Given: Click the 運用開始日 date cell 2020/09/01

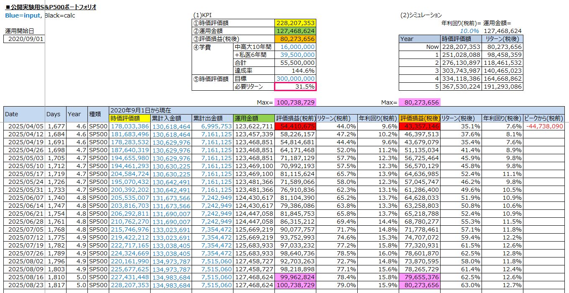Looking at the screenshot, I should (24, 39).
